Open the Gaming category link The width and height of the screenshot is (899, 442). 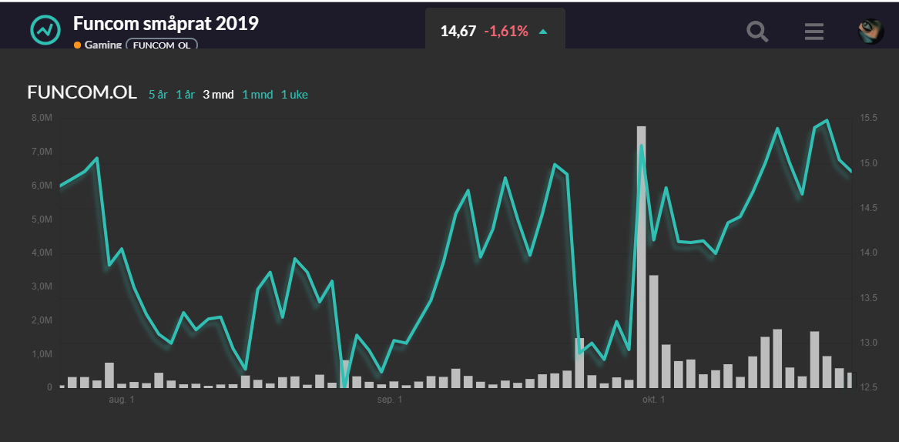click(102, 45)
